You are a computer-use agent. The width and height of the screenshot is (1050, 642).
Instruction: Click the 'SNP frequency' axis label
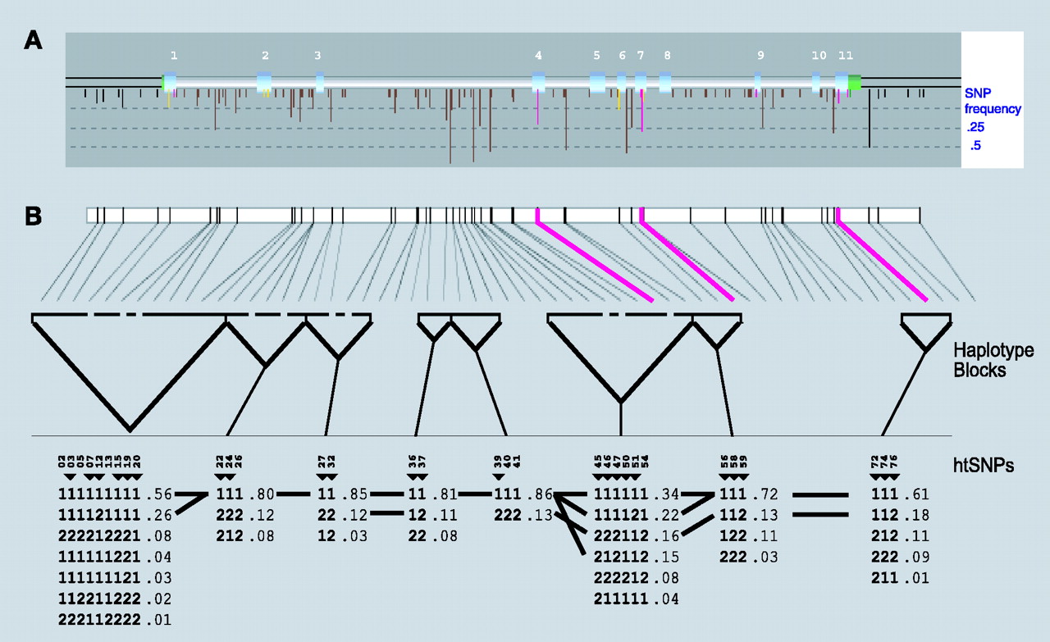click(993, 102)
